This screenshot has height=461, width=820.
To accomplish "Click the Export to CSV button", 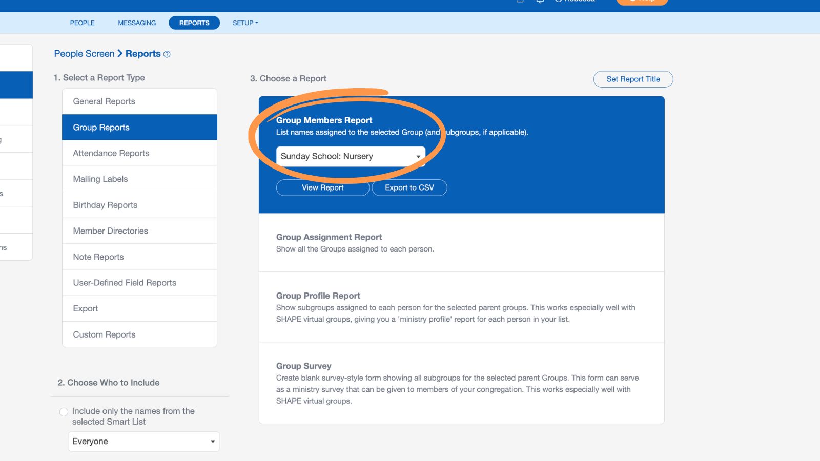I will click(409, 187).
